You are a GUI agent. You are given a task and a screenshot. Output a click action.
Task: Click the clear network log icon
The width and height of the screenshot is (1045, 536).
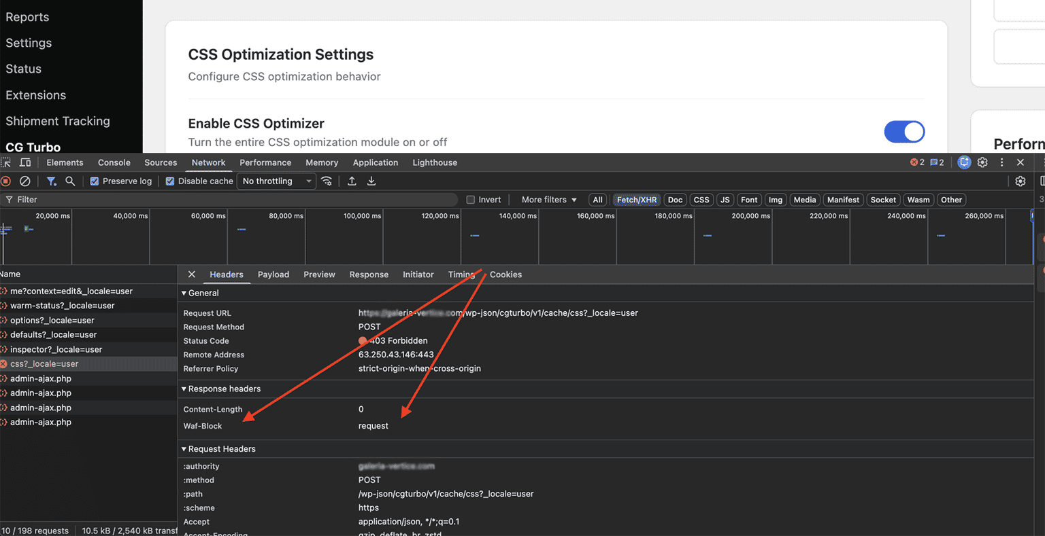[x=25, y=181]
